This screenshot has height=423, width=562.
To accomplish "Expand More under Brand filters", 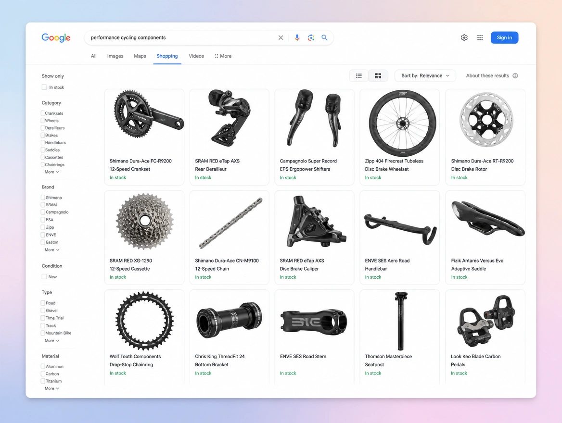I will point(52,249).
